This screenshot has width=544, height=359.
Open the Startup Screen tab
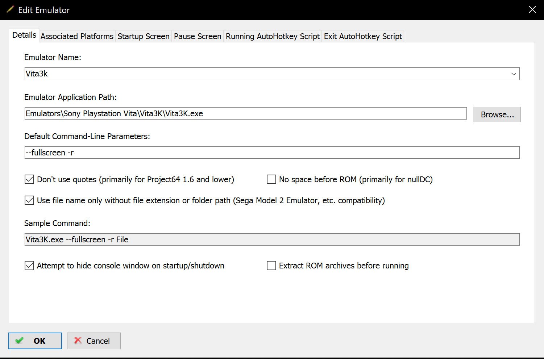click(x=144, y=36)
